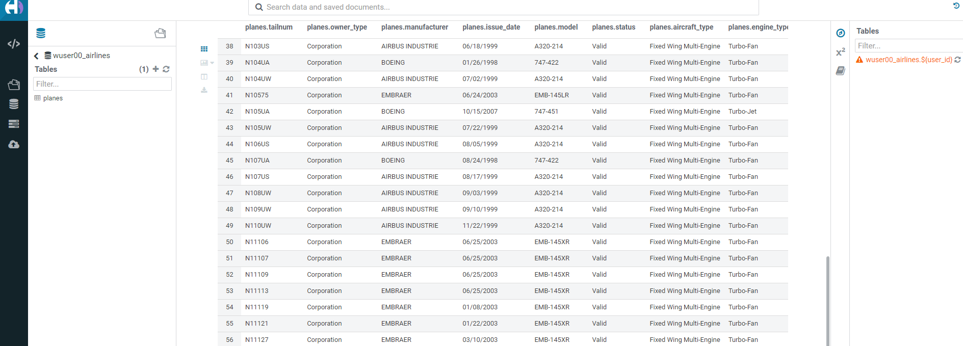Image resolution: width=963 pixels, height=346 pixels.
Task: Click the left Tables heading
Action: tap(46, 69)
